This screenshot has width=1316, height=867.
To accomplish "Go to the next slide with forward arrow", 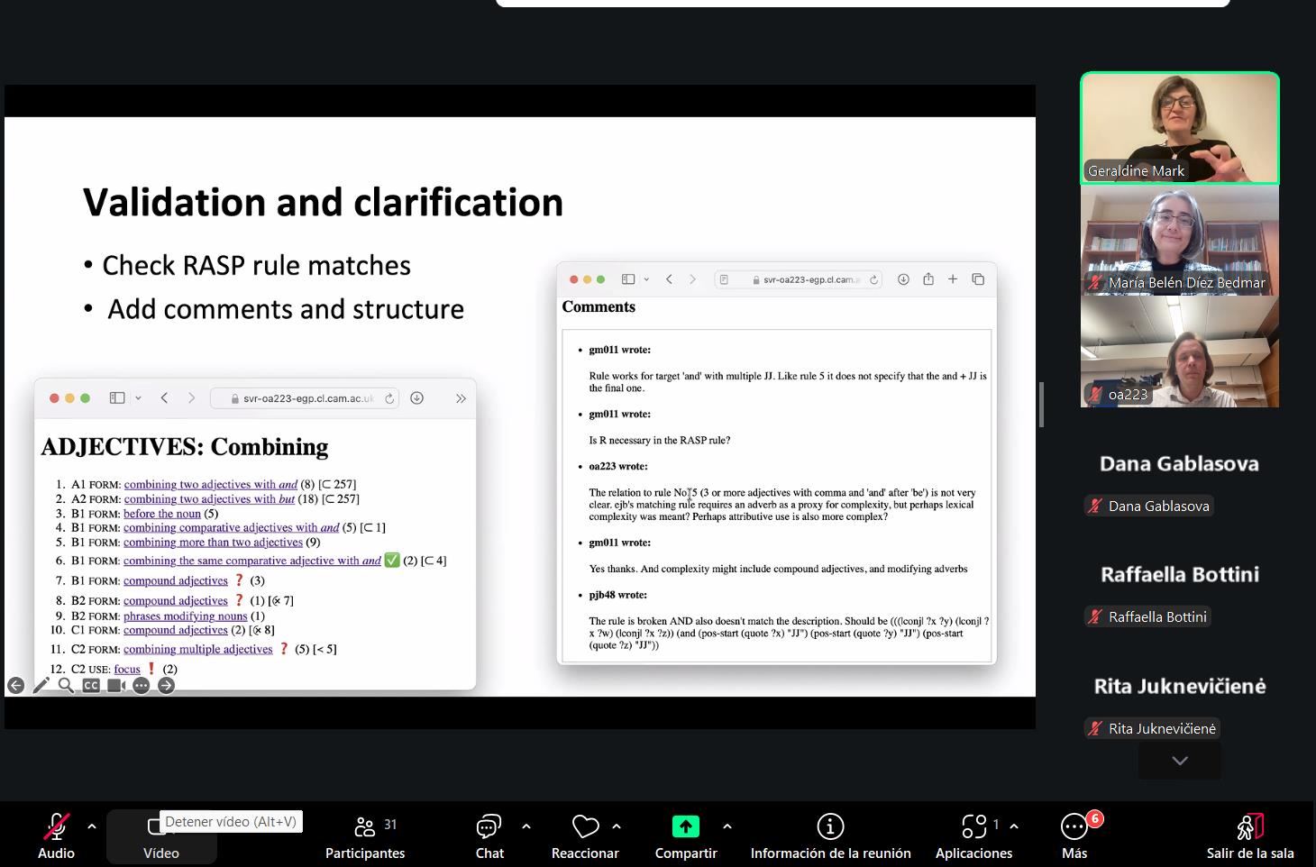I will (166, 686).
